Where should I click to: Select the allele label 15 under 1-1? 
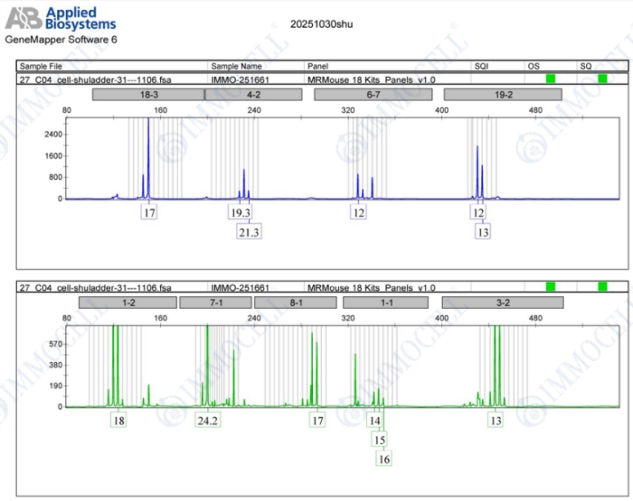380,440
